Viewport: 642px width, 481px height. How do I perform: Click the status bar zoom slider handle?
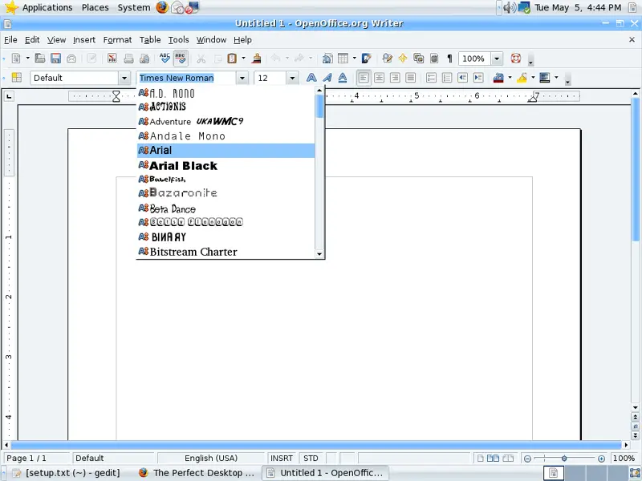[564, 459]
